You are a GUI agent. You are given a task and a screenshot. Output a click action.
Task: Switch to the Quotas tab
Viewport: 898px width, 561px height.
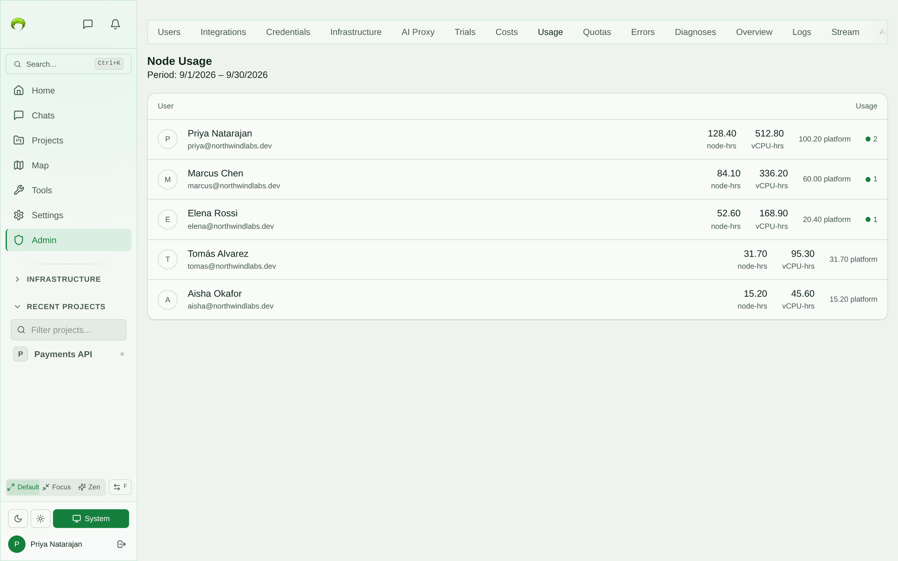(597, 32)
